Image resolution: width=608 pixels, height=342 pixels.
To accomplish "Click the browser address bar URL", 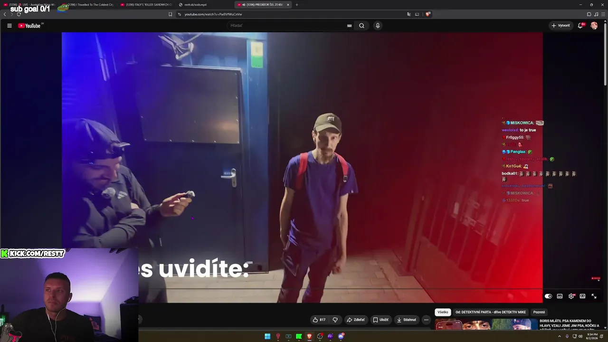I will tap(213, 14).
